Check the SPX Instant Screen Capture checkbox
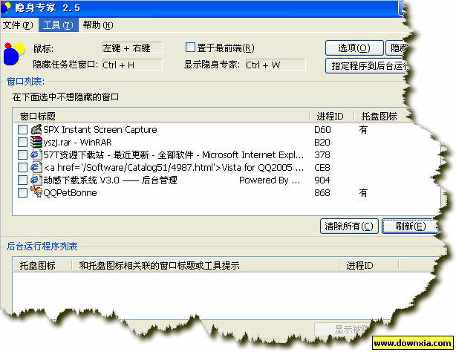 pos(22,130)
